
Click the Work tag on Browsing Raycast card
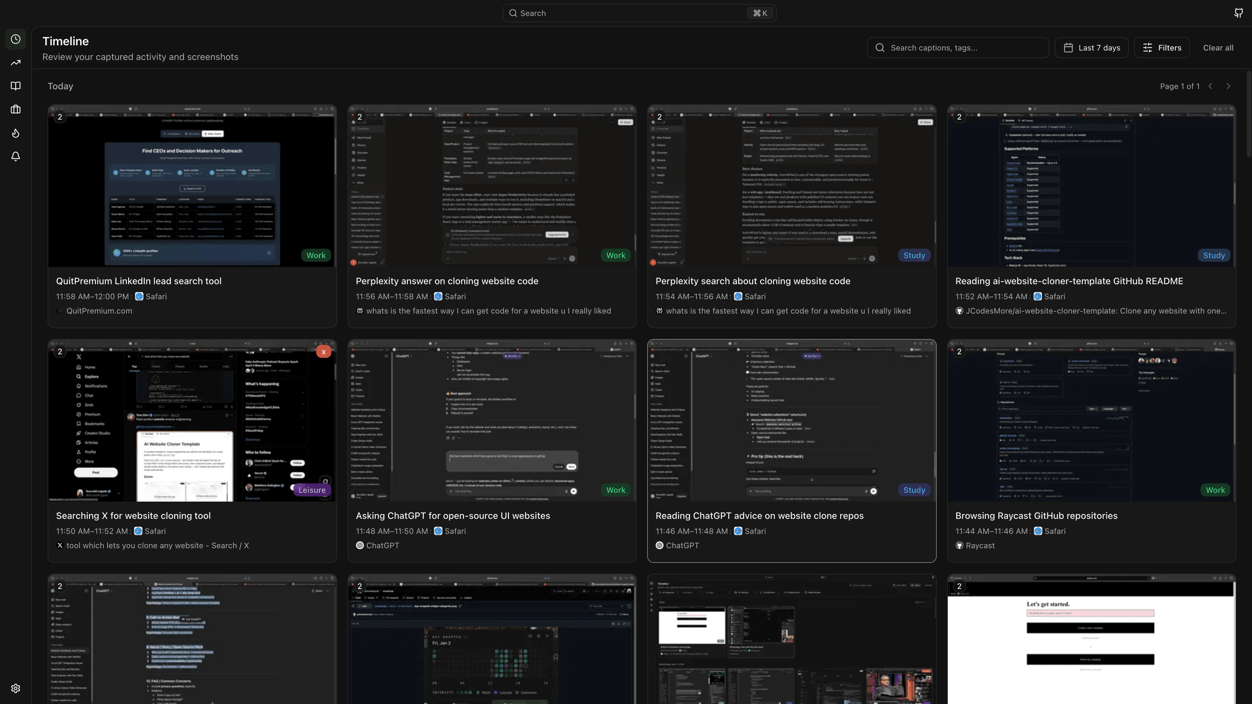(x=1215, y=490)
